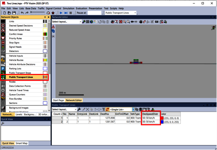Toggle Vehicle Routes display swatch
This screenshot has width=217, height=150.
point(45,60)
